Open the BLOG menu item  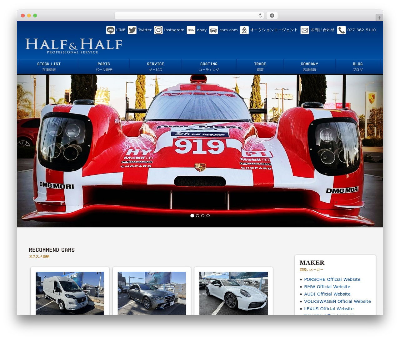click(x=358, y=67)
